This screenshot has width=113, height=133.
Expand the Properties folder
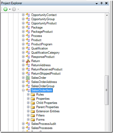[x=28, y=99]
